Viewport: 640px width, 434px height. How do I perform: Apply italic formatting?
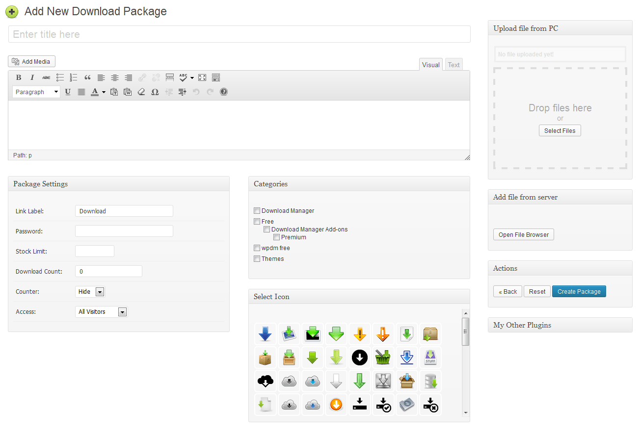tap(32, 77)
